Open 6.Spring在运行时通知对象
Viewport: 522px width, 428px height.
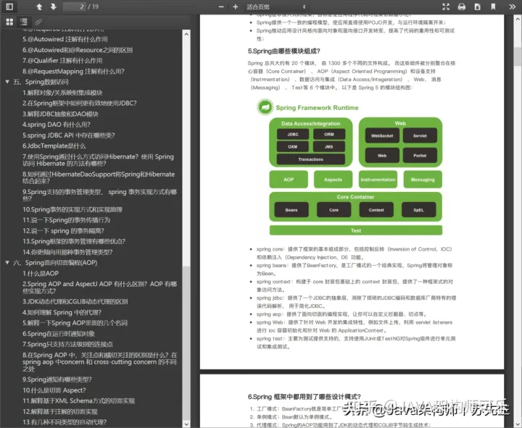[x=59, y=334]
